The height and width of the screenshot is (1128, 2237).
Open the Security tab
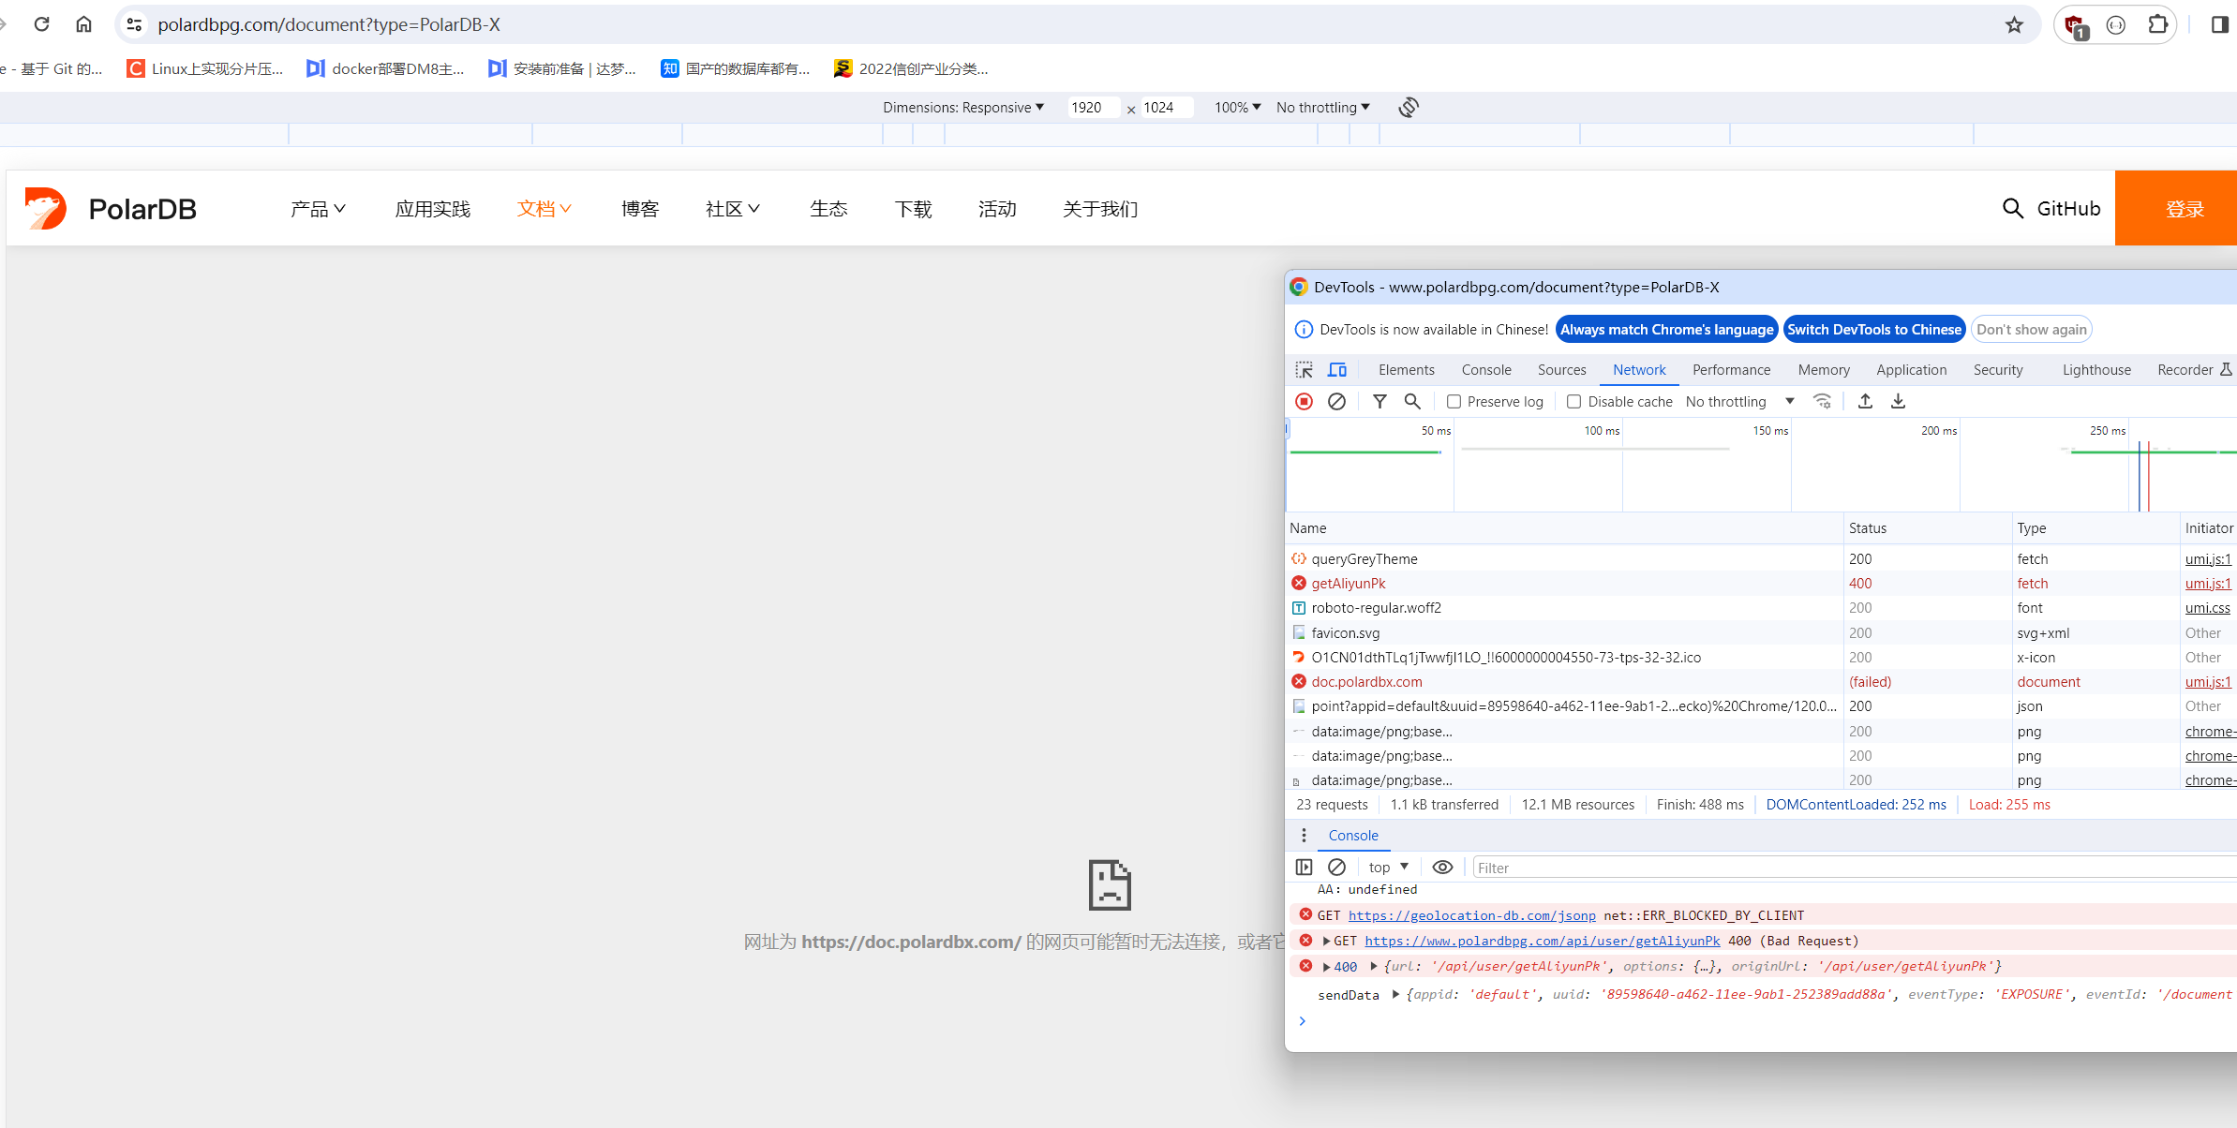(x=1997, y=370)
